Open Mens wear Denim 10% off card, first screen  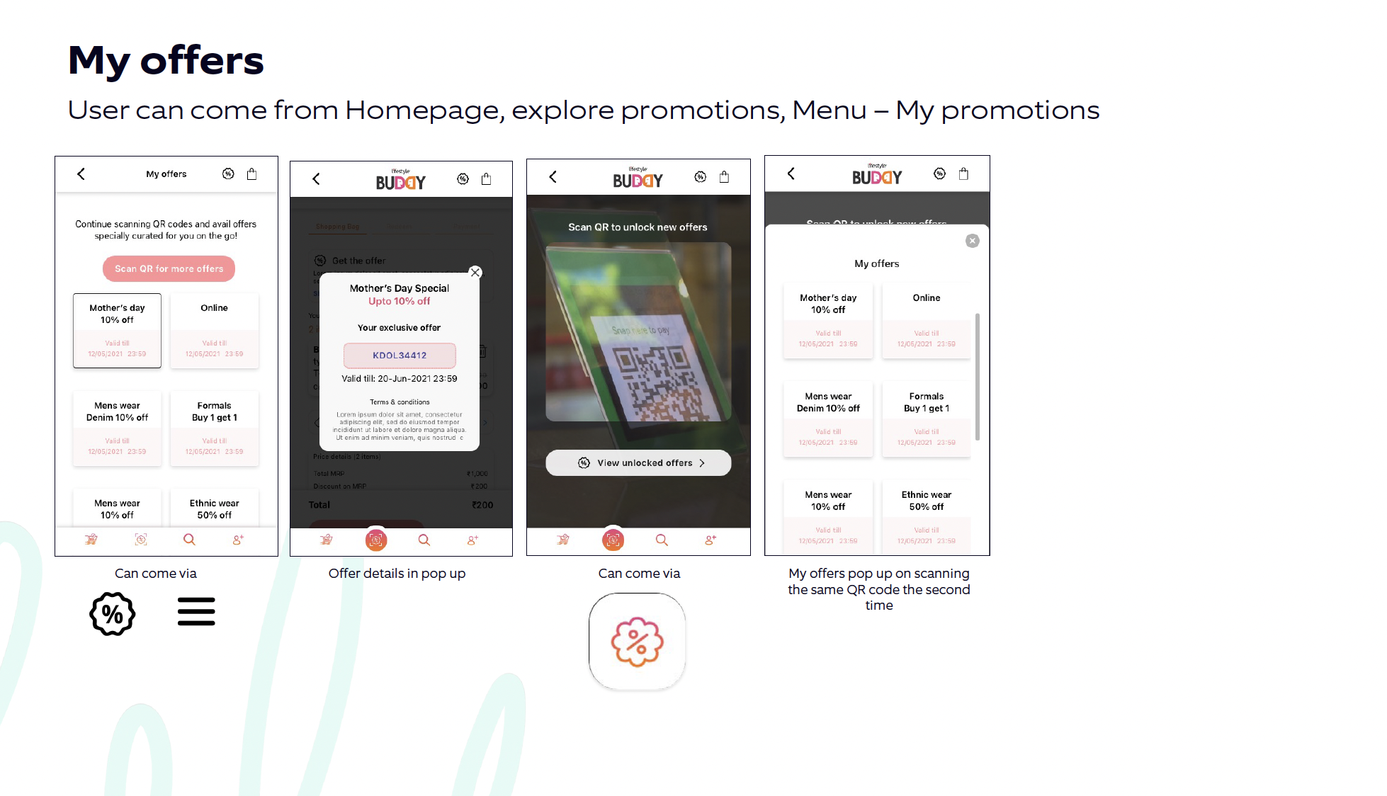click(x=117, y=428)
